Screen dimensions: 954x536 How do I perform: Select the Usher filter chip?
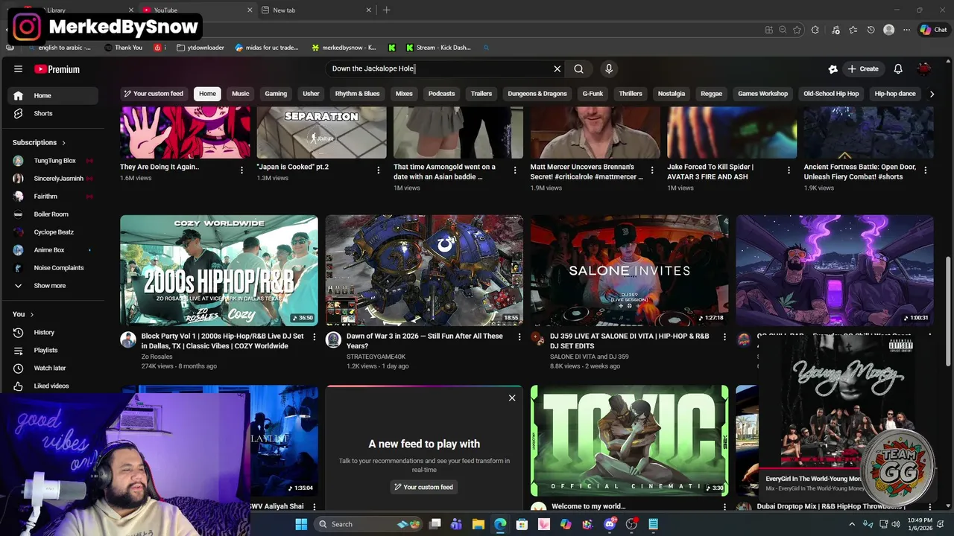(311, 94)
